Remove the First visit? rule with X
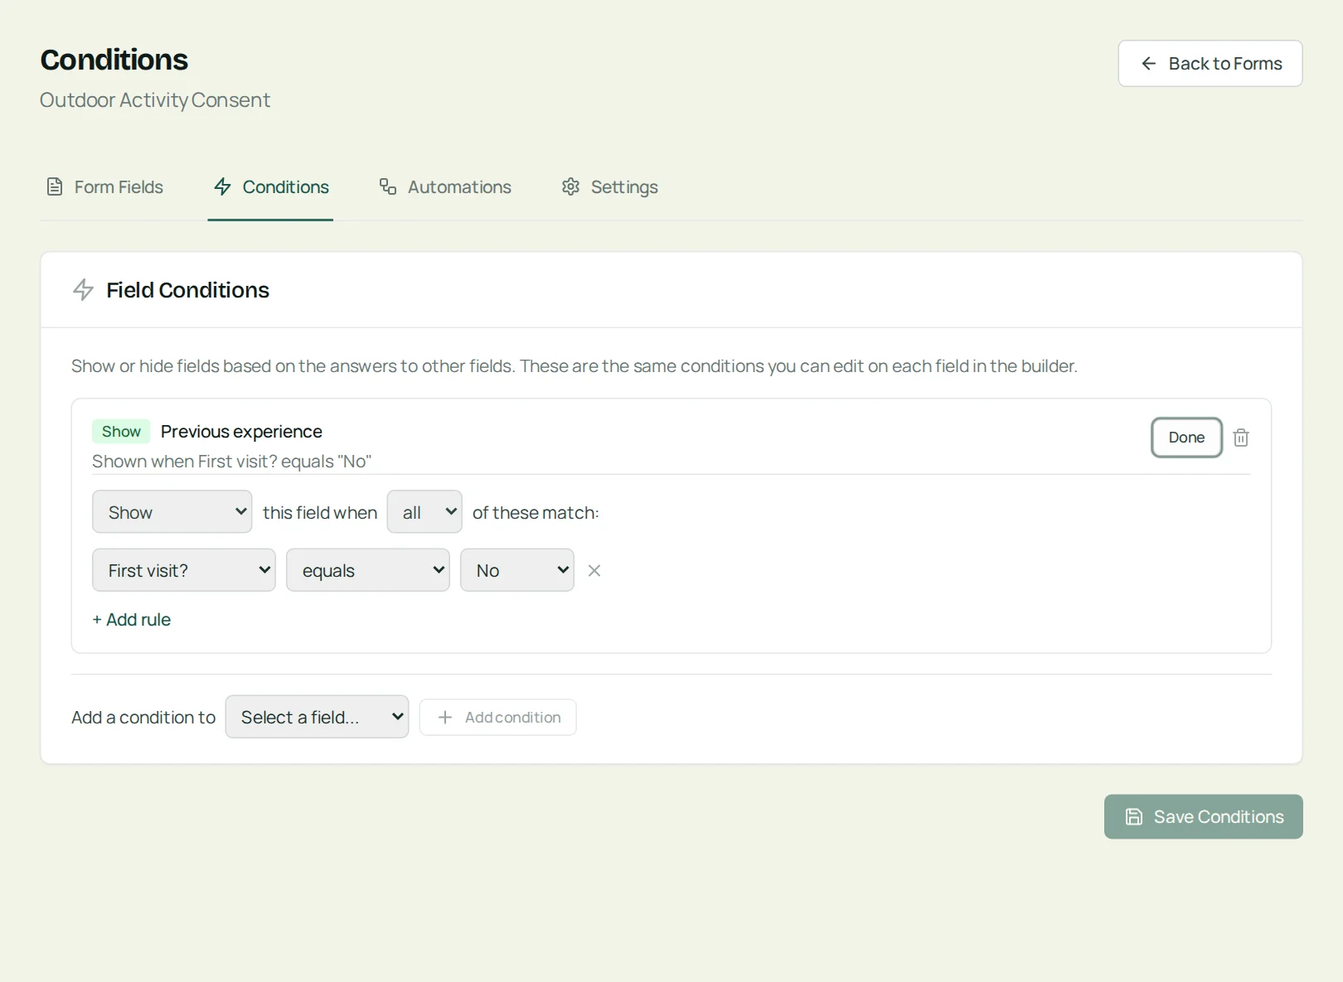 [594, 570]
